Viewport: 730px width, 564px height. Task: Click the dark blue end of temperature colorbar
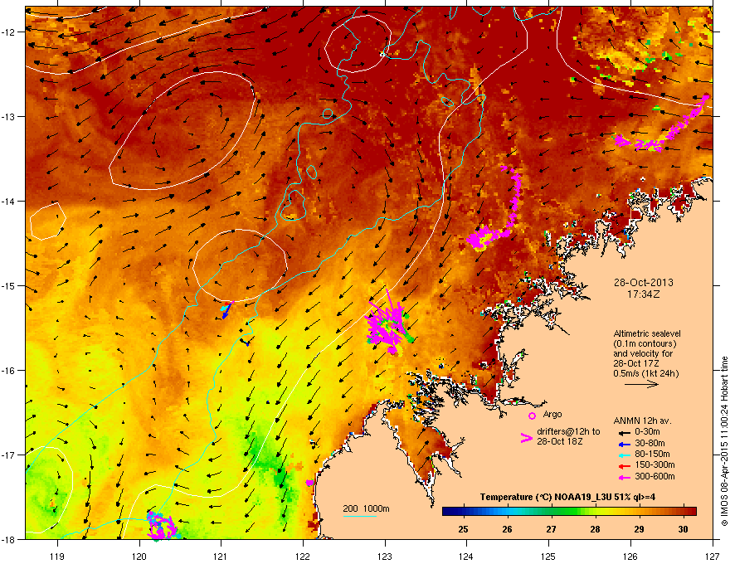click(448, 511)
